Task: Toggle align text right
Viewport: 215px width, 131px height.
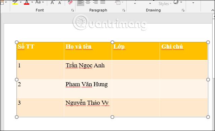Action: click(95, 2)
